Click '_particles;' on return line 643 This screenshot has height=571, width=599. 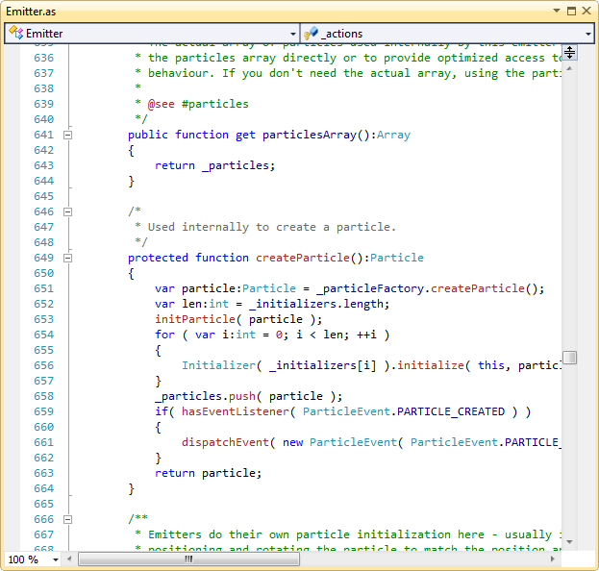point(238,165)
